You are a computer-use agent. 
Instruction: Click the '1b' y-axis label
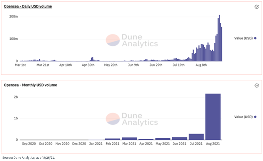(x=16, y=118)
